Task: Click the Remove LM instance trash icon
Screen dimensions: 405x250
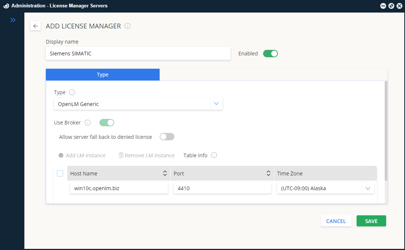Action: point(122,155)
